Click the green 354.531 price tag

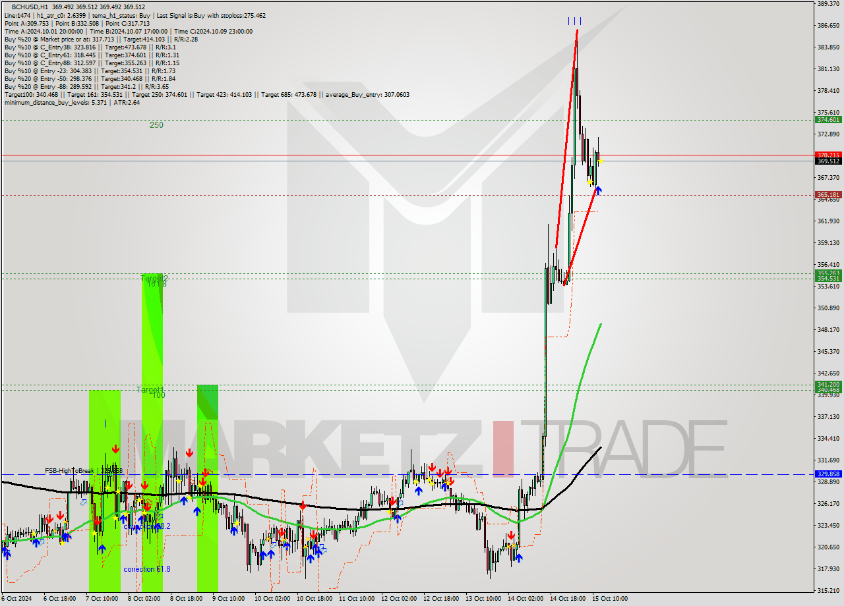pyautogui.click(x=828, y=279)
